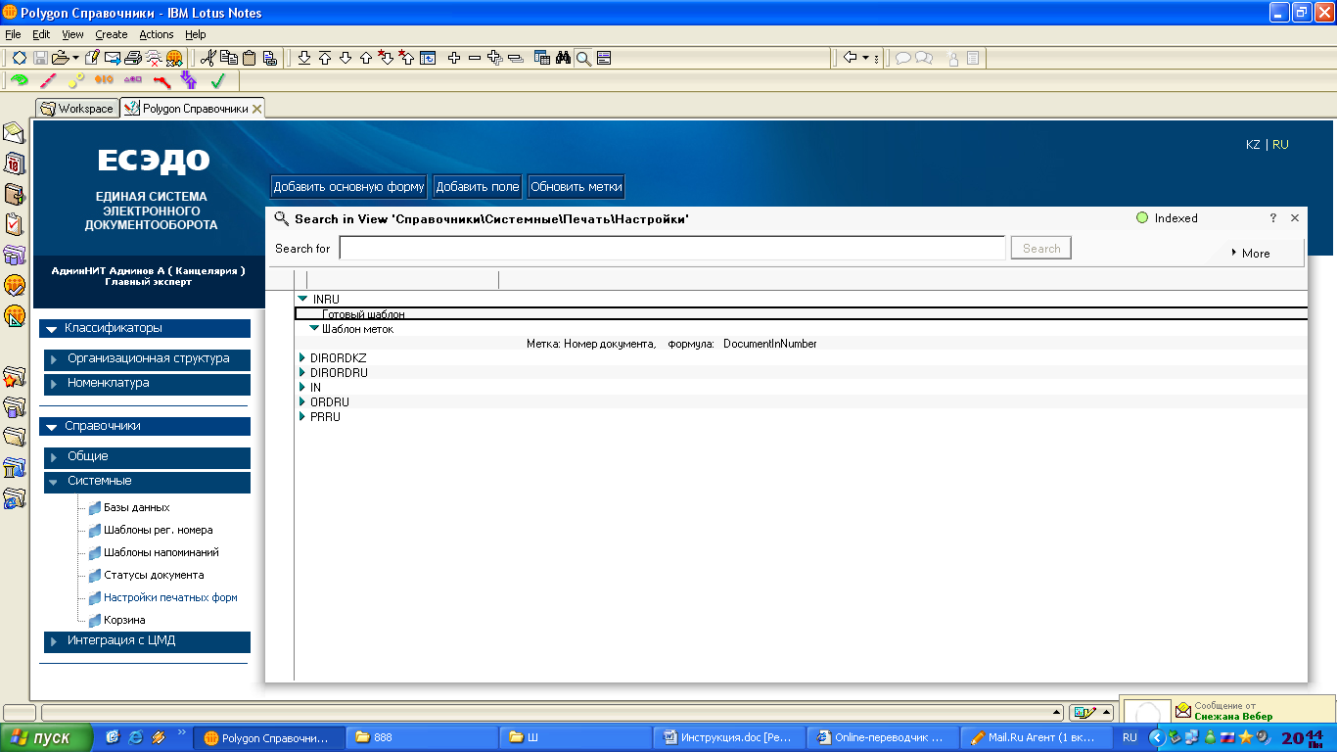This screenshot has width=1337, height=752.
Task: Expand the DIRORDRU category
Action: [302, 373]
